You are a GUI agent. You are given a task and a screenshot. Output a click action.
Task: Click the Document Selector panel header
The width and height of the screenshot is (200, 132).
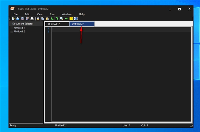tap(26, 24)
